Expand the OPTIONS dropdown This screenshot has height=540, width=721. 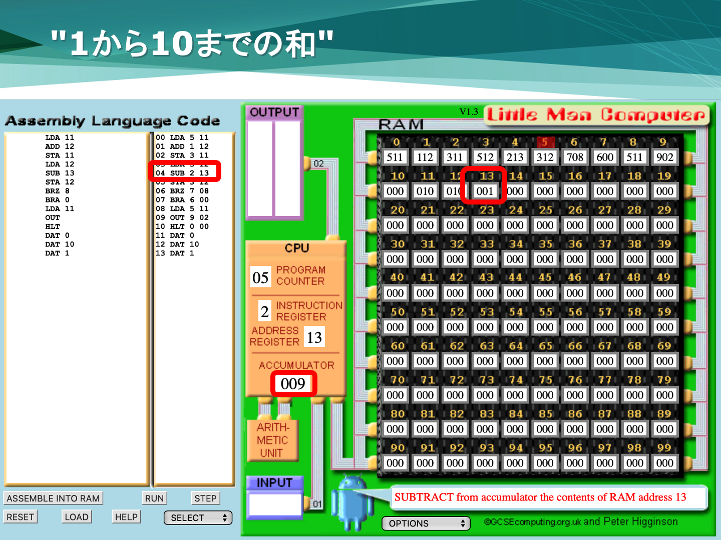click(426, 523)
